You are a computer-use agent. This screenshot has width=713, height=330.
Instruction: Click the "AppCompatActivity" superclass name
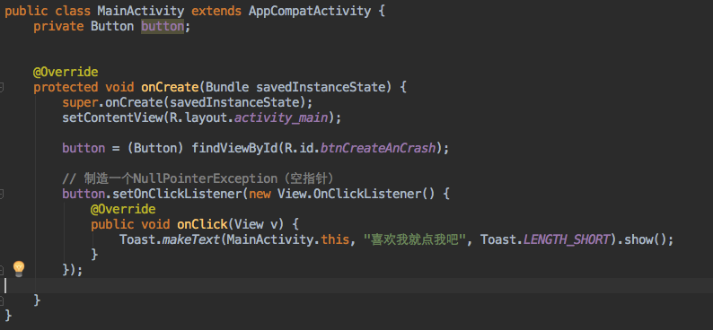click(310, 11)
